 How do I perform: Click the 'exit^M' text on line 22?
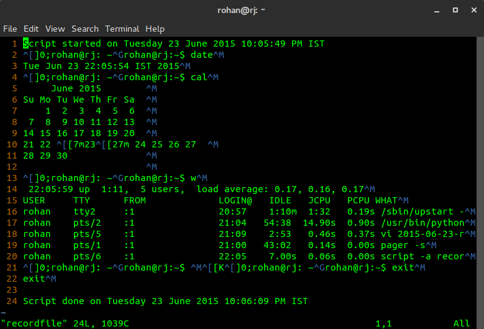click(x=40, y=279)
